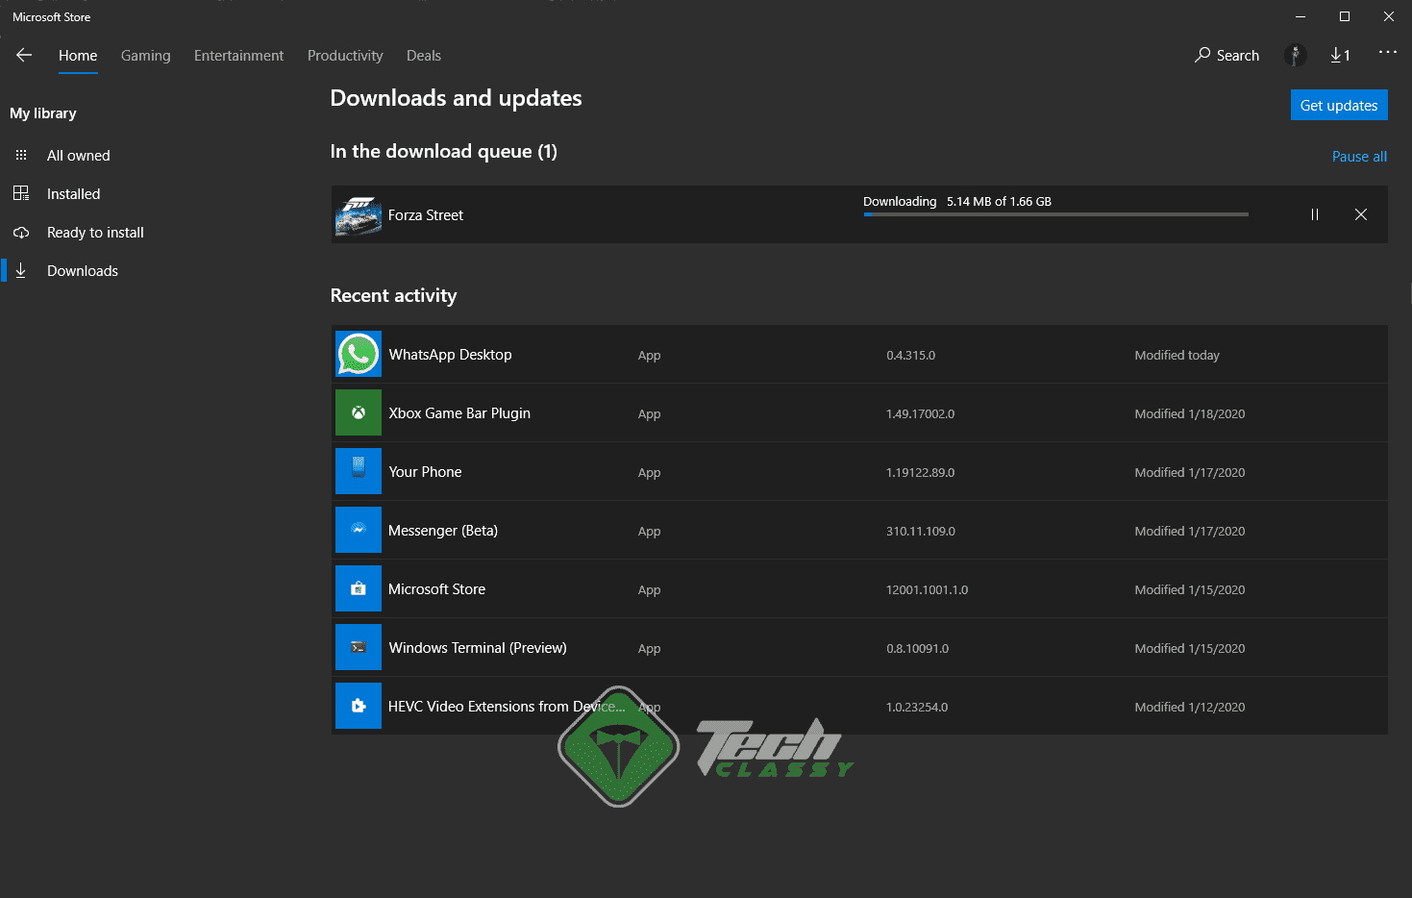Select the Downloads section
Viewport: 1412px width, 898px height.
pyautogui.click(x=83, y=270)
